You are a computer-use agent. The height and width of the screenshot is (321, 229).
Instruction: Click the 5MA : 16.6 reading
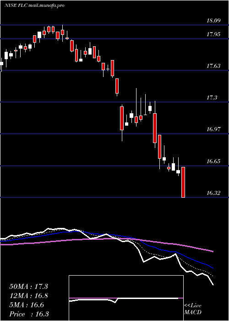tap(27, 305)
